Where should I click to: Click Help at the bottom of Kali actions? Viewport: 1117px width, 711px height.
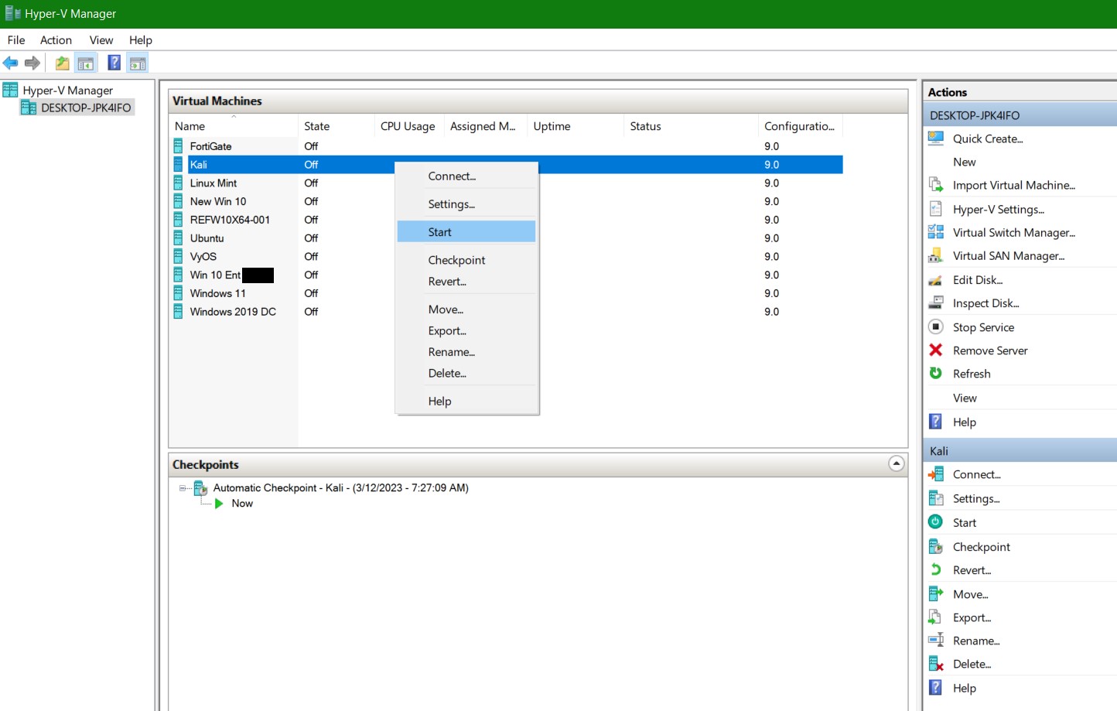964,688
